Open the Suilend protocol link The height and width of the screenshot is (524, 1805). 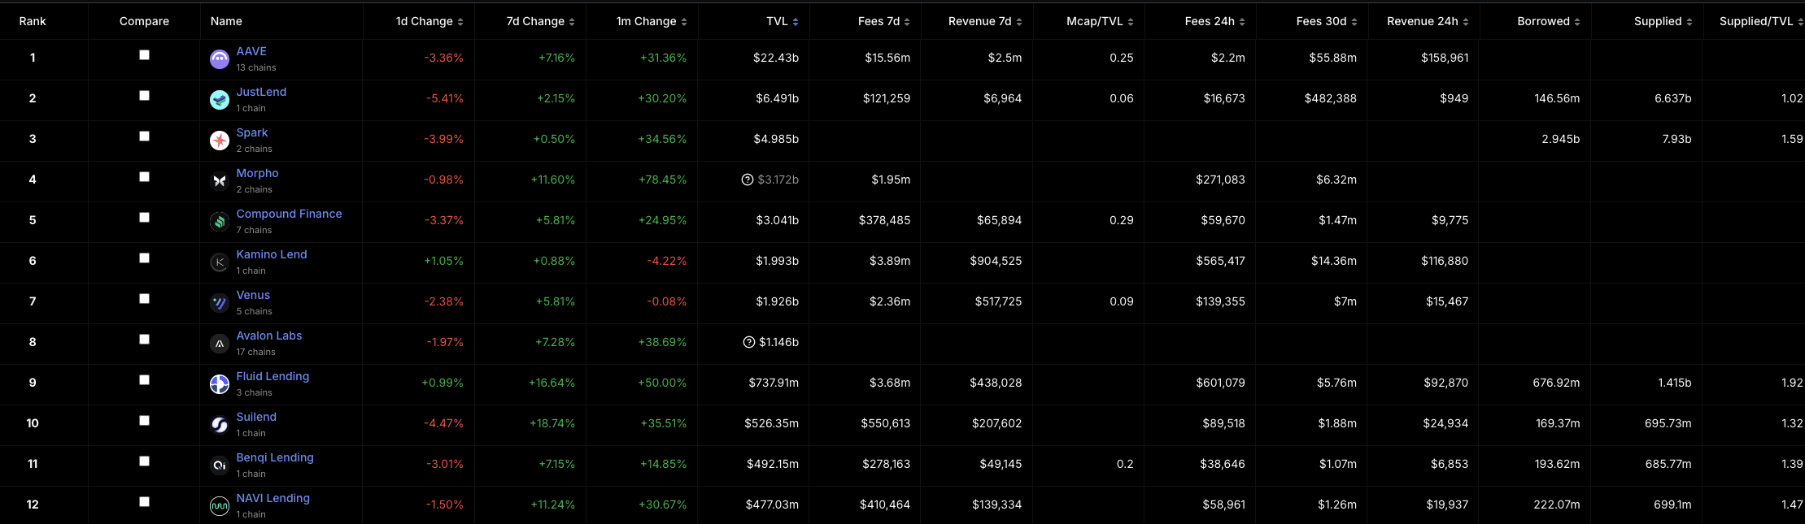[256, 417]
